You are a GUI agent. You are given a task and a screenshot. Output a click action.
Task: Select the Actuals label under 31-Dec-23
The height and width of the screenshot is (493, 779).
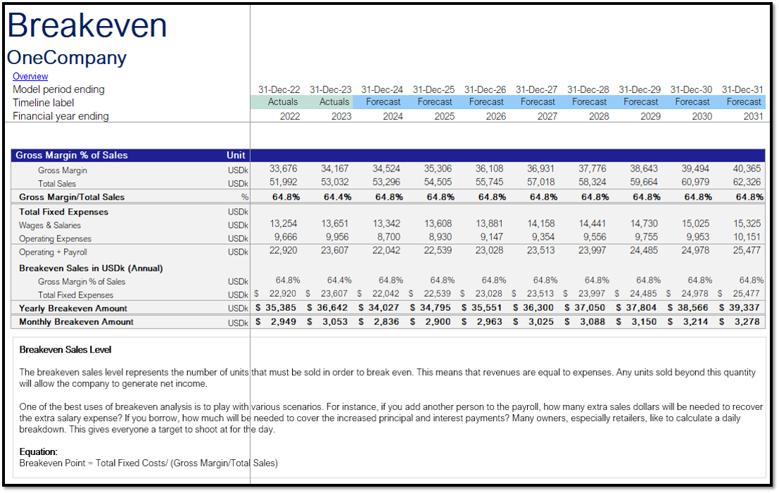click(x=334, y=102)
